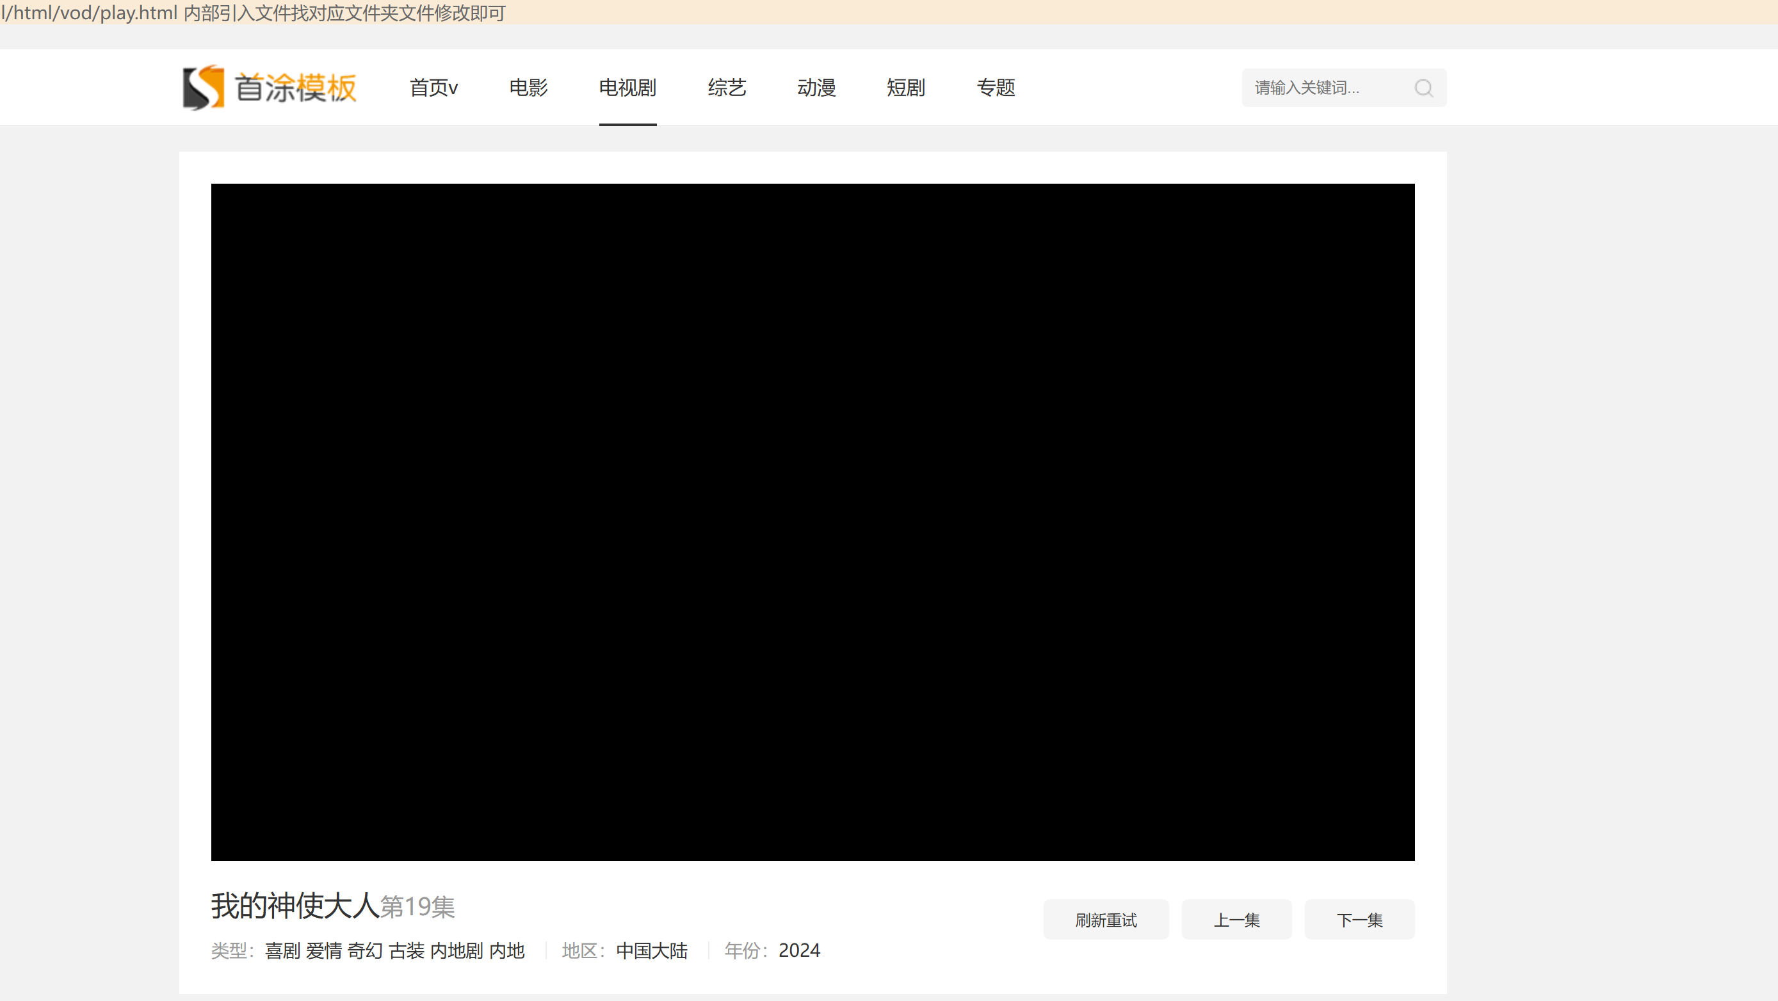This screenshot has height=1001, width=1778.
Task: Click the 奇幻 genre tag
Action: [x=365, y=950]
